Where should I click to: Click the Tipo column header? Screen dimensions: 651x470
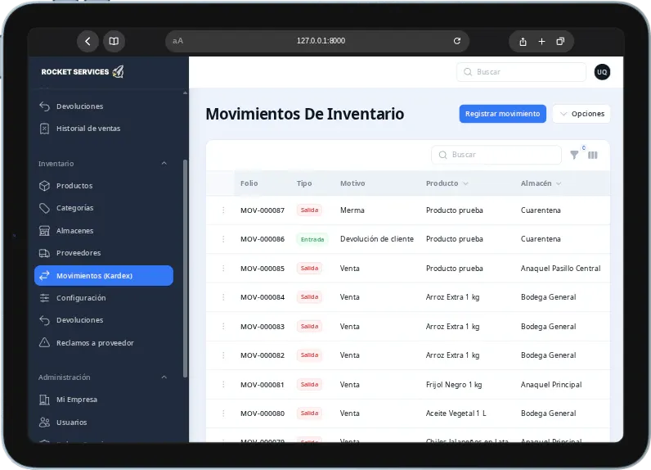coord(304,183)
